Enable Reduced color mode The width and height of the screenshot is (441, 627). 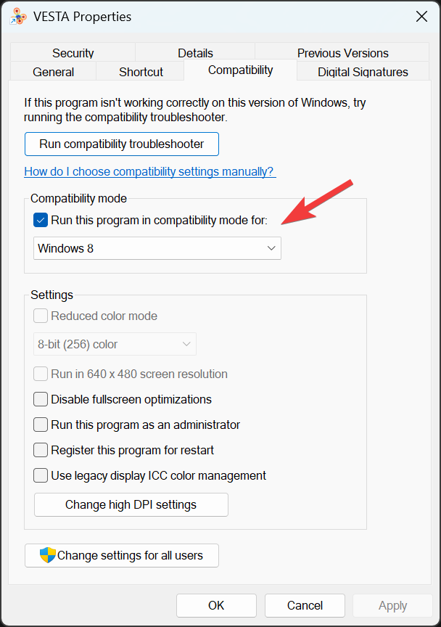[x=41, y=316]
